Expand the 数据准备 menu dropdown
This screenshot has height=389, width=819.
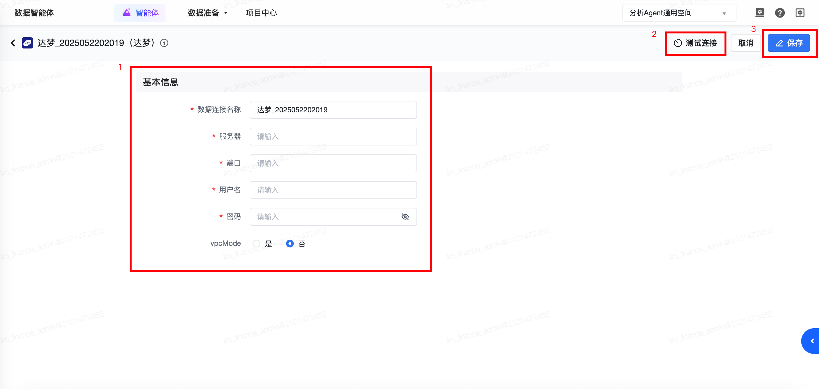click(x=208, y=13)
